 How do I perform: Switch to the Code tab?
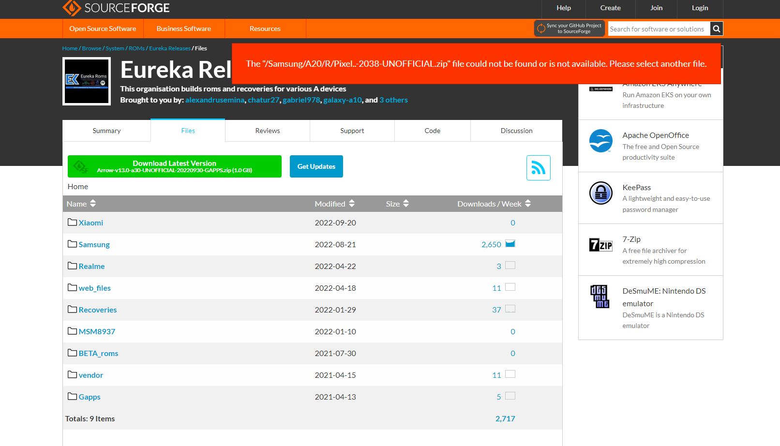[433, 131]
